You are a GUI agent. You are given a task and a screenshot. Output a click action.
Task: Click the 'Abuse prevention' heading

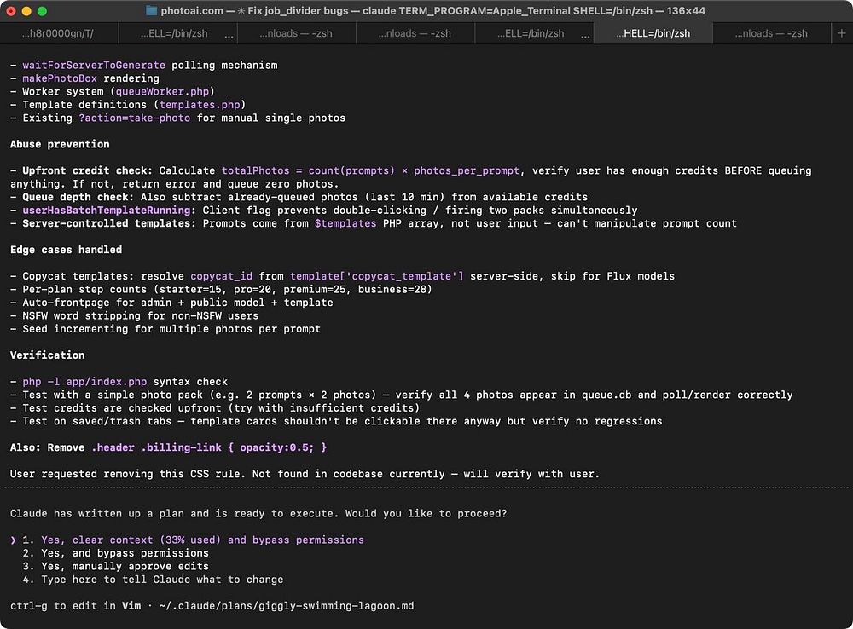(60, 144)
